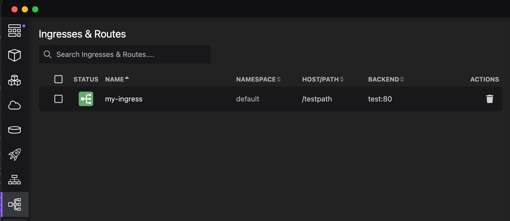Image resolution: width=510 pixels, height=221 pixels.
Task: Open the cluster dashboard sidebar icon
Action: tap(14, 31)
